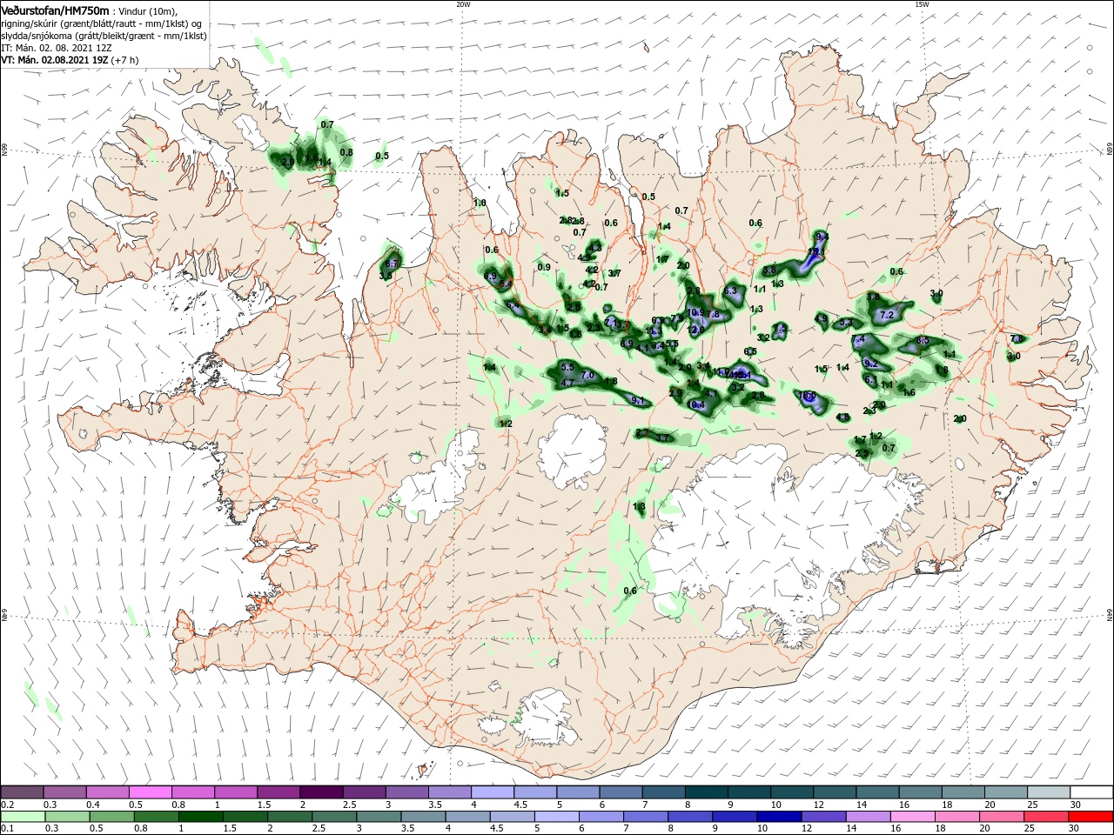Click the pale grey swatch labeled 25, snow legend
This screenshot has width=1114, height=835.
(1048, 792)
